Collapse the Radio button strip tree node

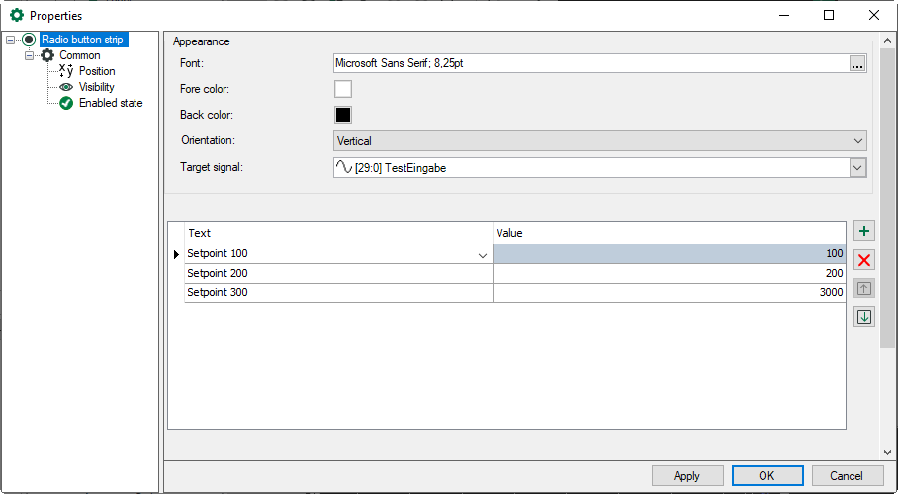click(x=11, y=40)
